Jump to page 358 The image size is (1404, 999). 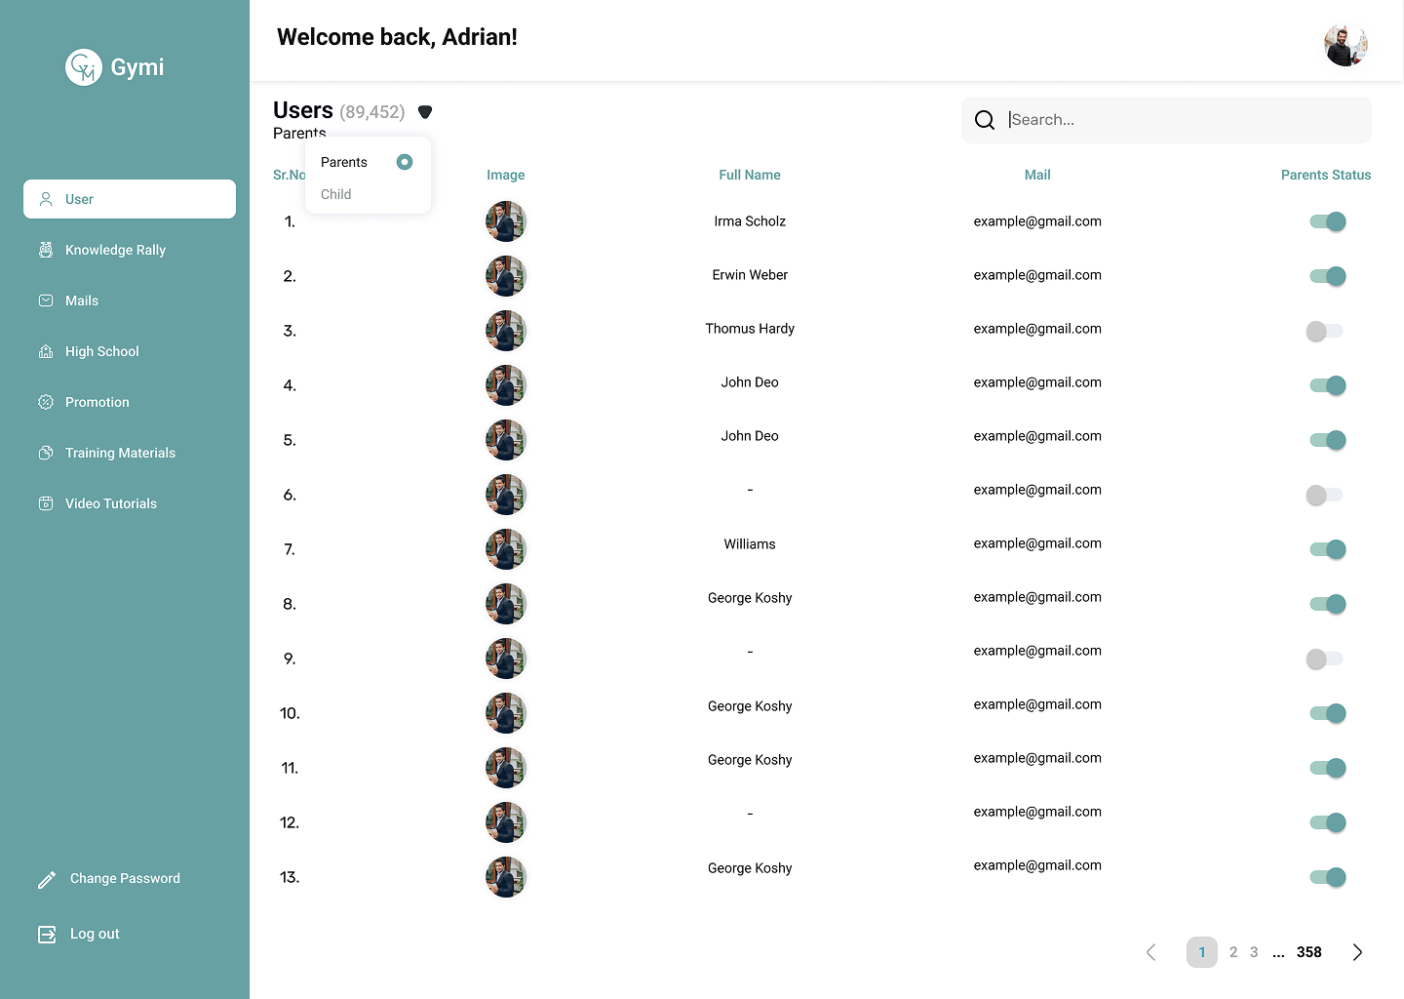(1309, 951)
